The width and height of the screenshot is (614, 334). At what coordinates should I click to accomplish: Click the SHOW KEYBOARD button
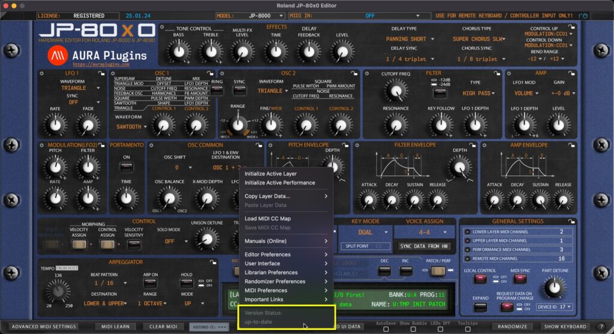[x=565, y=327]
